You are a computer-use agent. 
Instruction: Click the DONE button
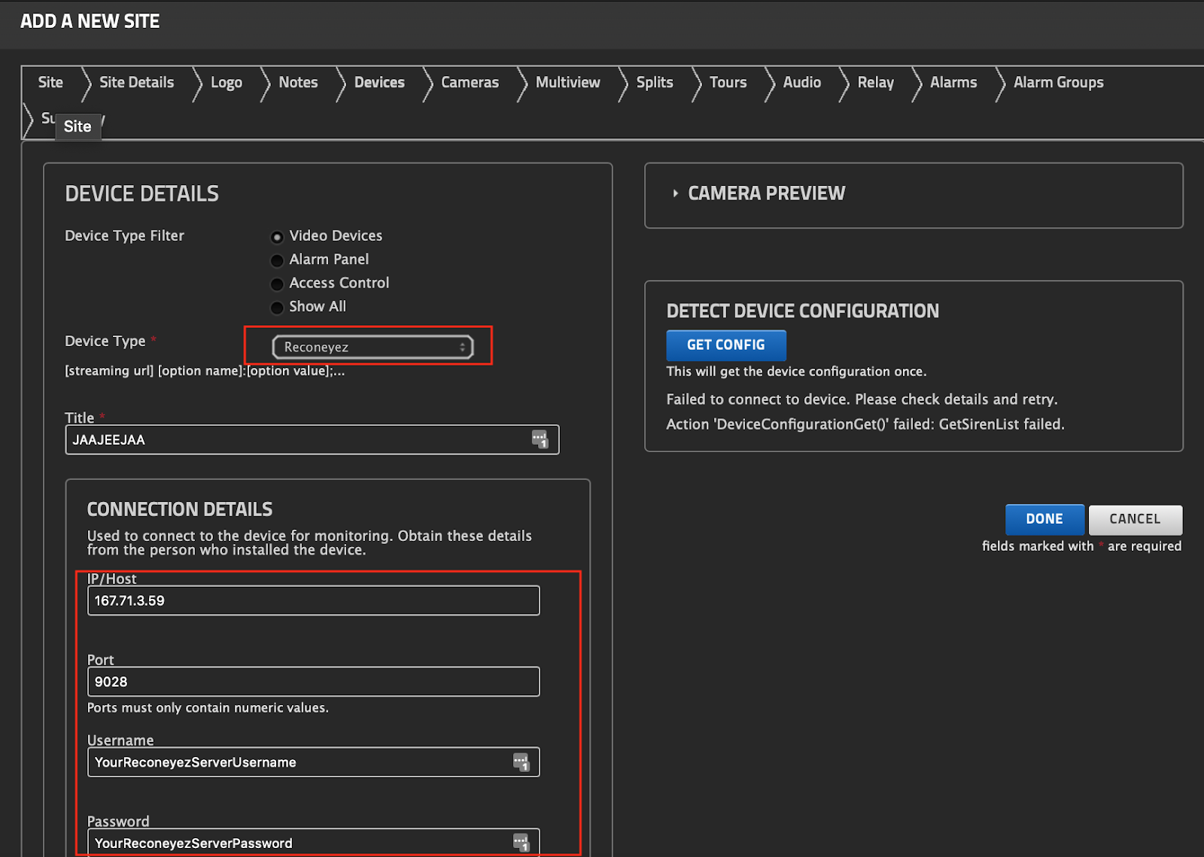(1044, 519)
